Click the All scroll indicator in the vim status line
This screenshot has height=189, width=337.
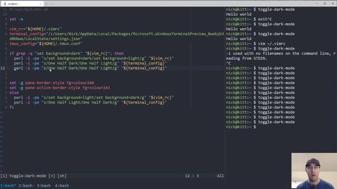click(220, 176)
